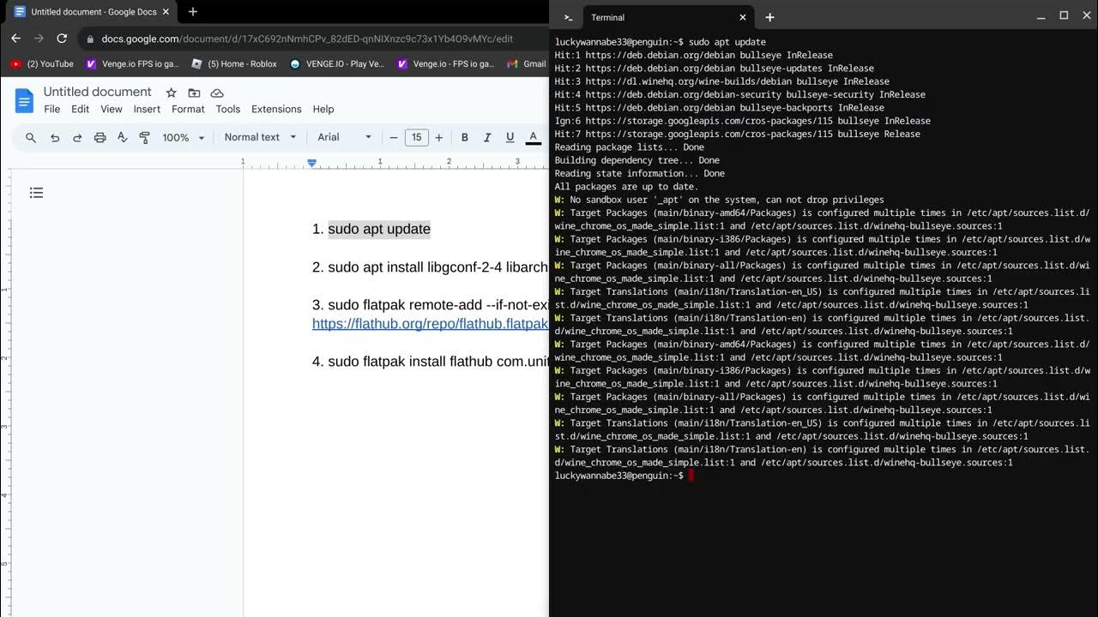The width and height of the screenshot is (1098, 617).
Task: Close the Untitled document Chrome tab
Action: (166, 12)
